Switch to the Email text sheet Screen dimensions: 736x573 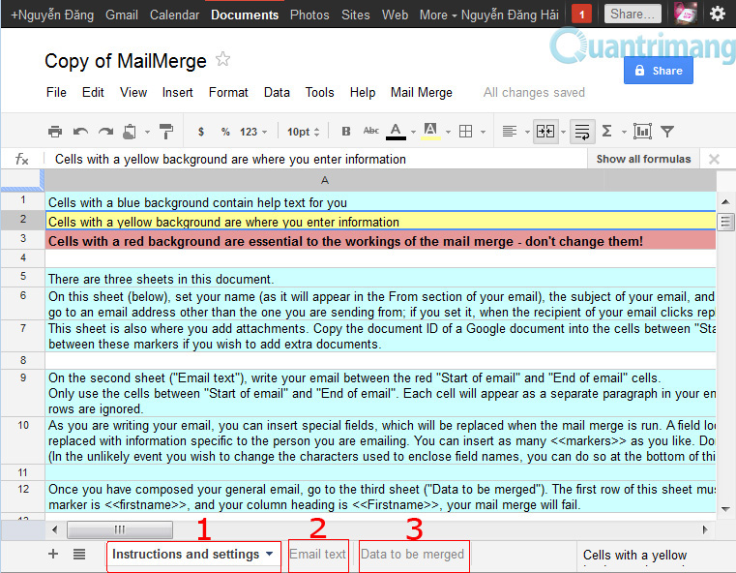pyautogui.click(x=318, y=555)
